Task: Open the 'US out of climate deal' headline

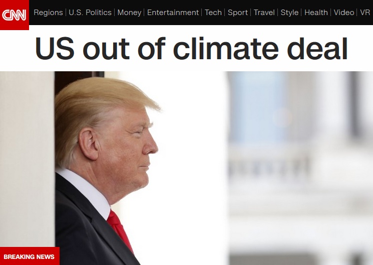Action: coord(191,48)
